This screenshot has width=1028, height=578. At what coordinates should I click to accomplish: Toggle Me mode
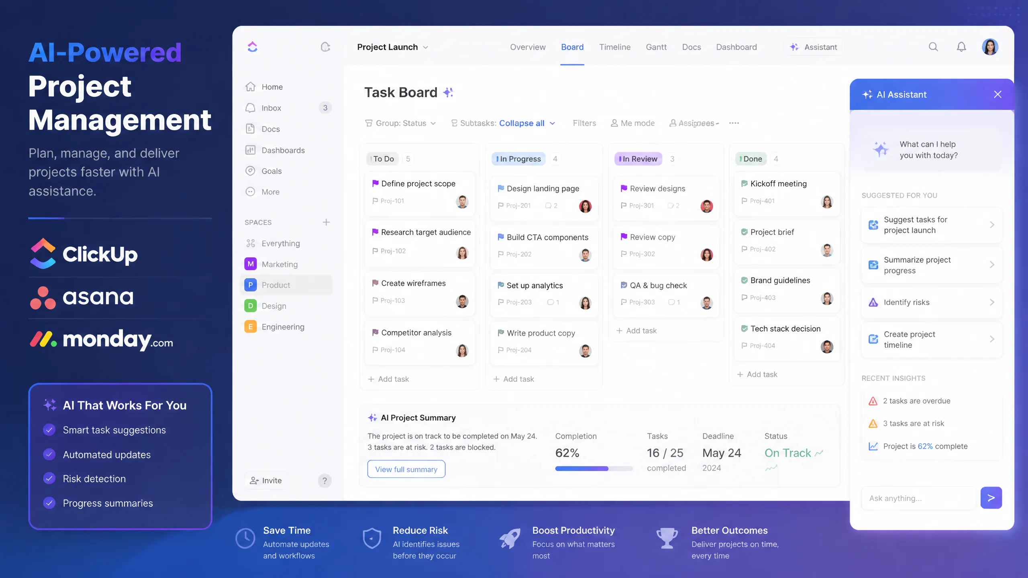pyautogui.click(x=633, y=123)
